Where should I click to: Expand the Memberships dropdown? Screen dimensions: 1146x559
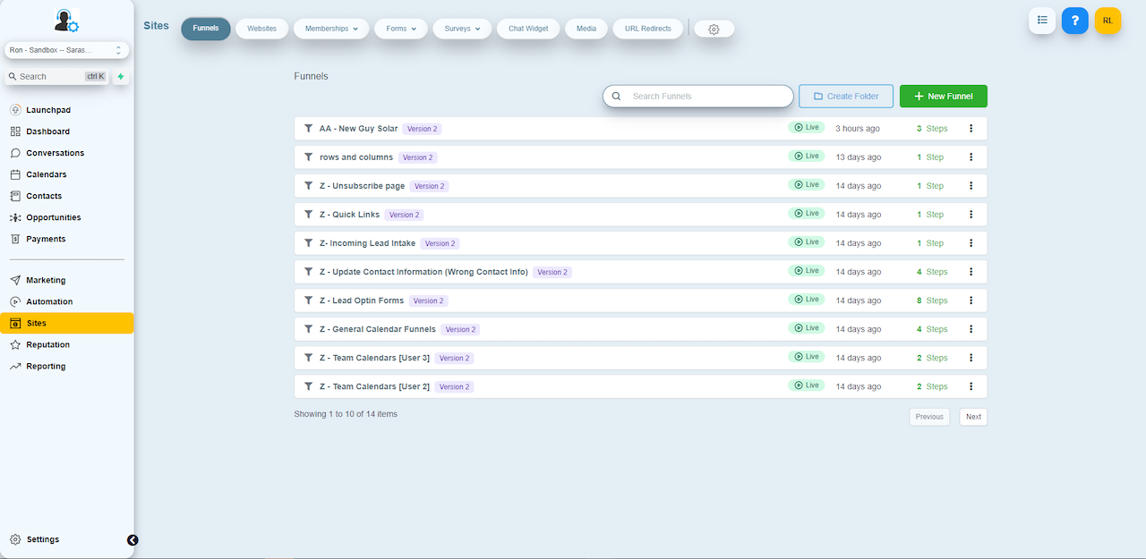click(331, 29)
